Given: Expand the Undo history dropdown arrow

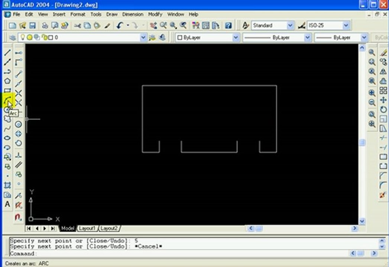Looking at the screenshot, I should coord(128,25).
